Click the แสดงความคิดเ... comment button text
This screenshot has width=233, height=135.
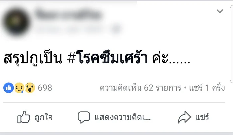click(x=123, y=117)
